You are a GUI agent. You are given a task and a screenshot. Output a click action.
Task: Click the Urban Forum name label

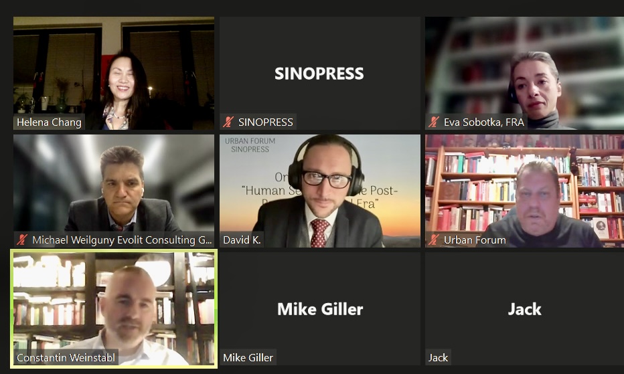click(475, 240)
